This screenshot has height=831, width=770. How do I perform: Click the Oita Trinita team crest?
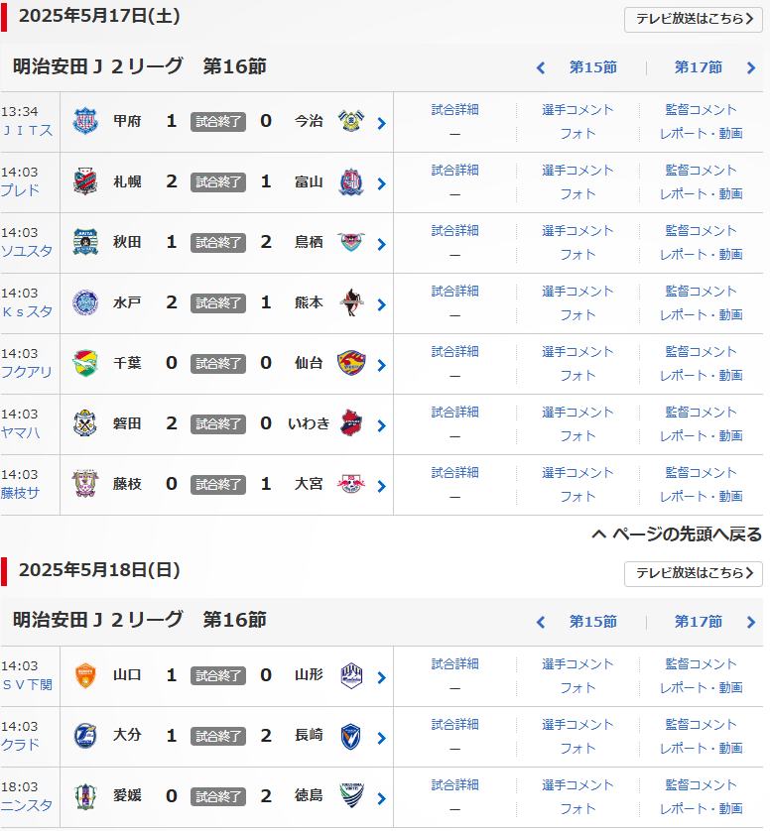[x=85, y=736]
